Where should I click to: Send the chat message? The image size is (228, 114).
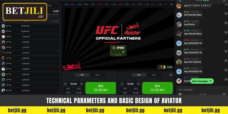(x=224, y=94)
